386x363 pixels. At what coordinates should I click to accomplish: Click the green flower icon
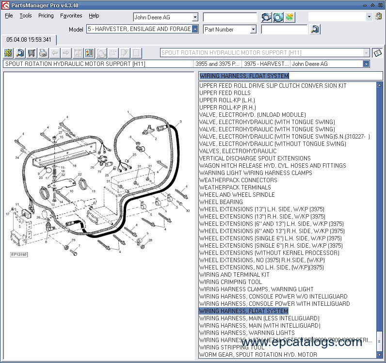(x=290, y=17)
